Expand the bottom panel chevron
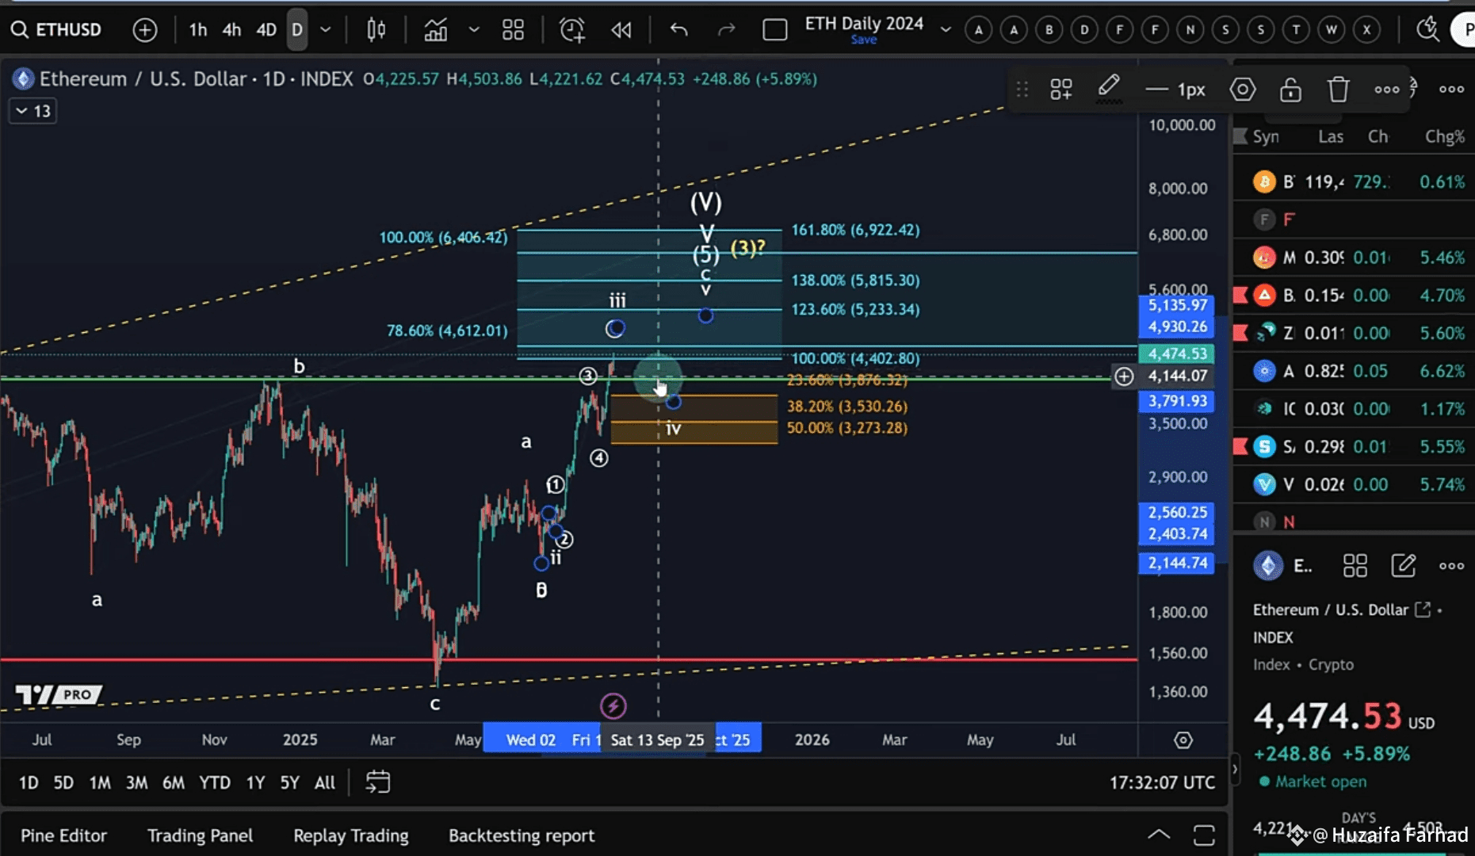1475x856 pixels. pyautogui.click(x=1159, y=835)
